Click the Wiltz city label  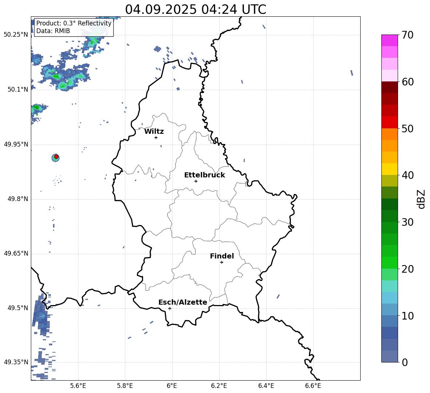coord(154,132)
